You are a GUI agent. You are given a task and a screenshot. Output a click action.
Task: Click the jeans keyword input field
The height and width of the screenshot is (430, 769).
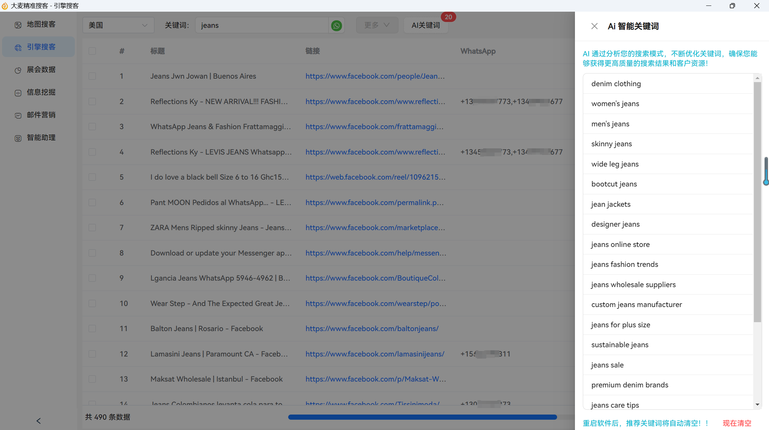(262, 25)
